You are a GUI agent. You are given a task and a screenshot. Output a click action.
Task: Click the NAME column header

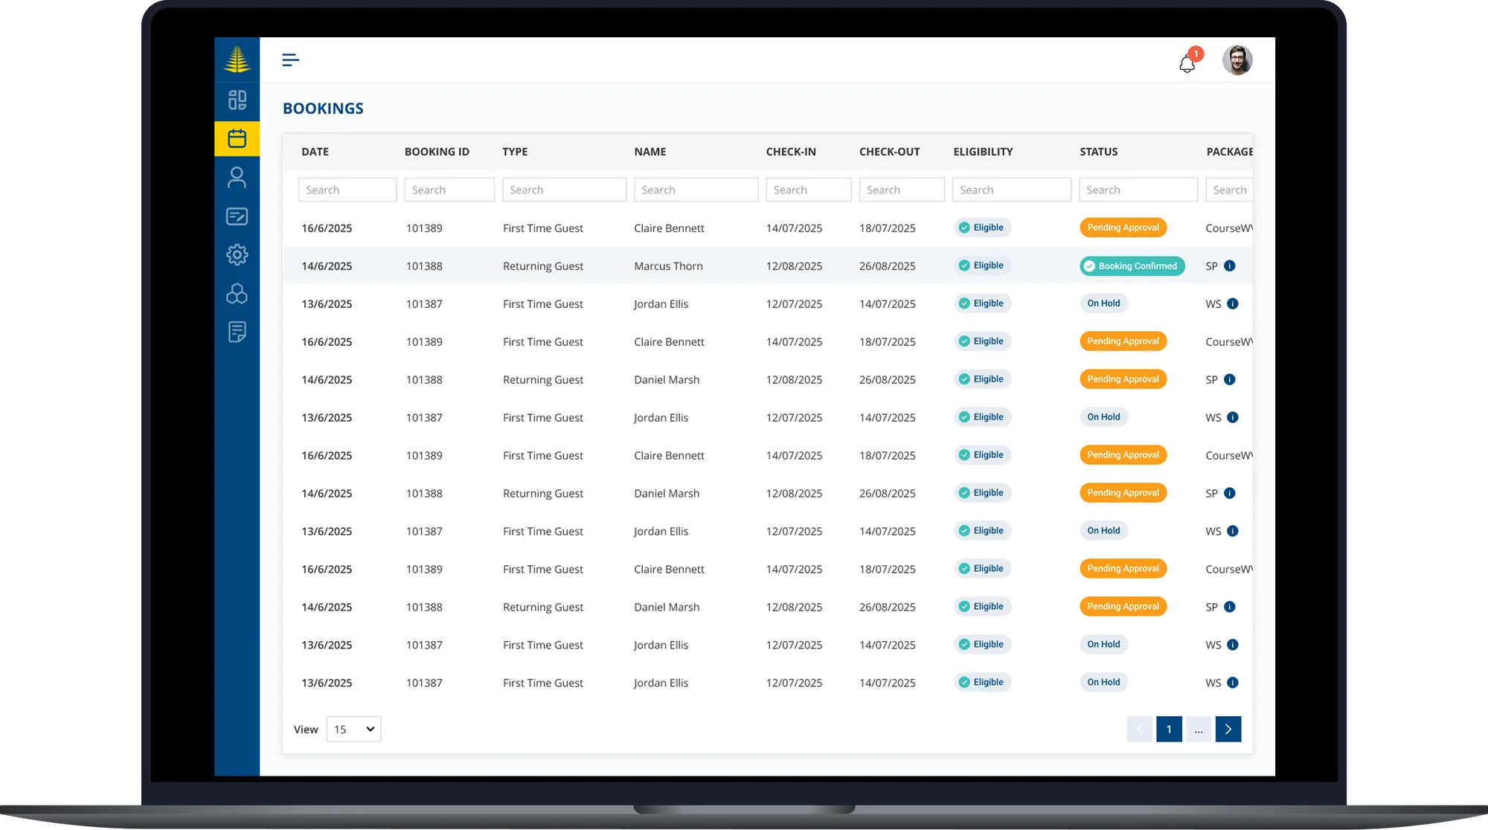[x=650, y=152]
